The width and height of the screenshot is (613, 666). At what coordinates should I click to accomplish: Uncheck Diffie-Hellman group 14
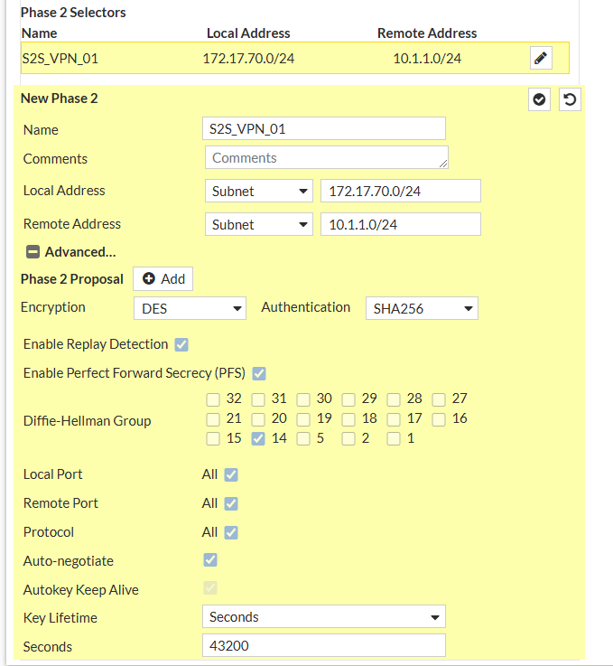pos(258,439)
